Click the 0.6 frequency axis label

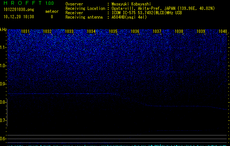point(3,139)
